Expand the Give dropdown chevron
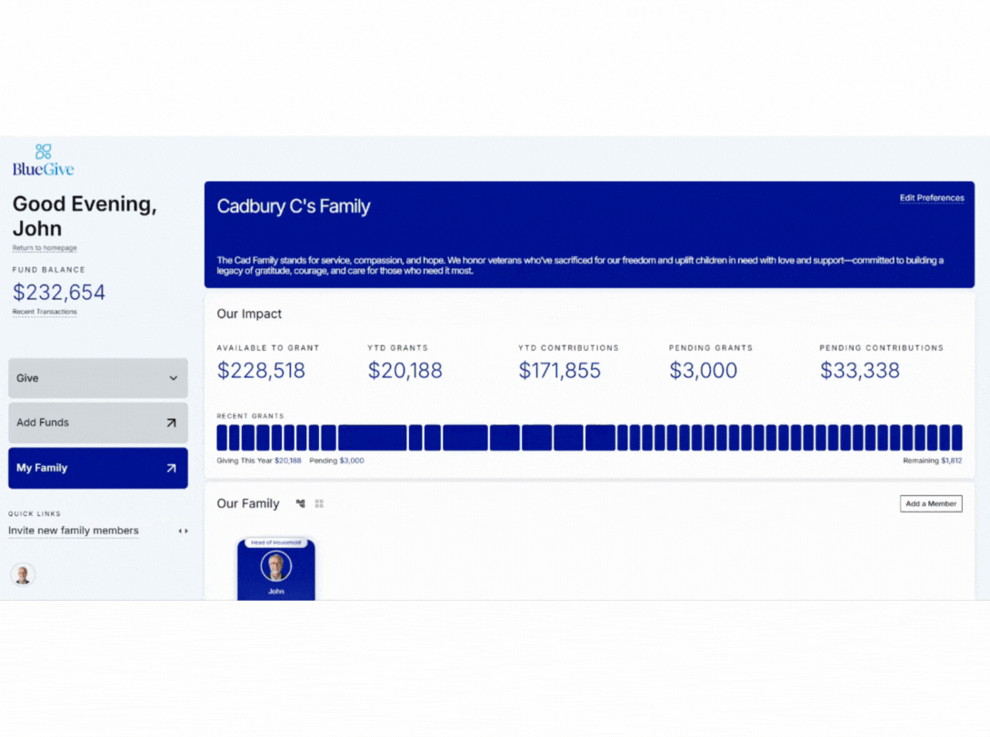 [173, 378]
